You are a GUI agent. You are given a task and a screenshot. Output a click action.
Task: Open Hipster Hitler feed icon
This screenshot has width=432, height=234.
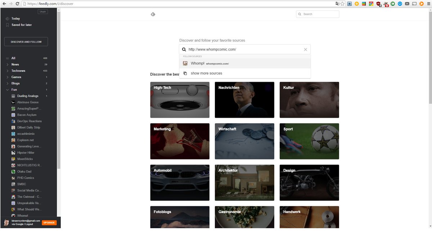coord(13,153)
